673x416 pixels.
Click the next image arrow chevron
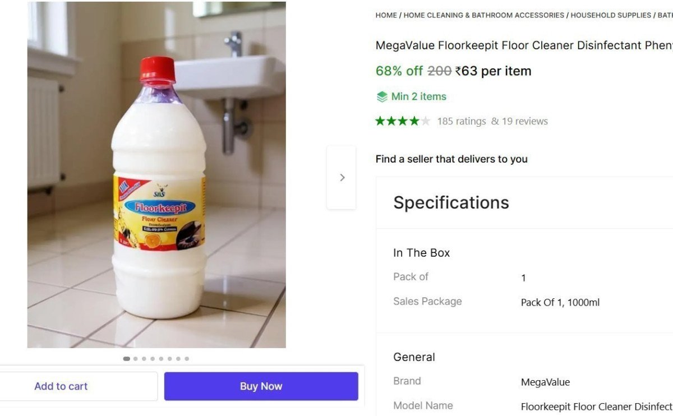coord(342,177)
